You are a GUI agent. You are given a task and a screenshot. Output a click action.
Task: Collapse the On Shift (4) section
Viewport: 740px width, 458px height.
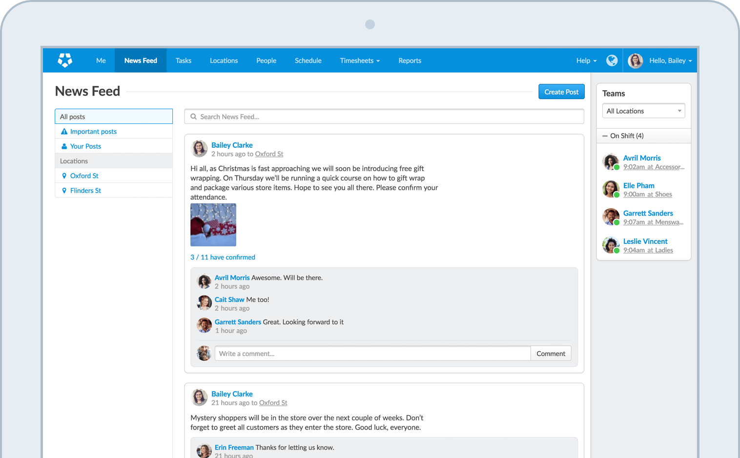[x=605, y=136]
